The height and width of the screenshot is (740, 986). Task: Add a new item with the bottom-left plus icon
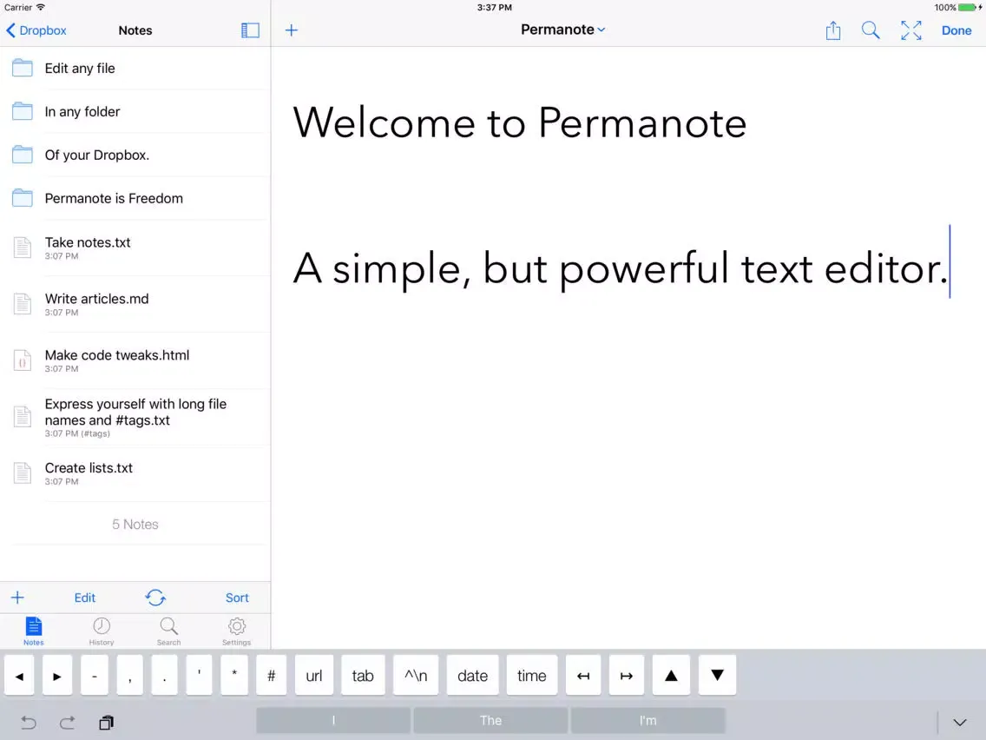tap(17, 598)
